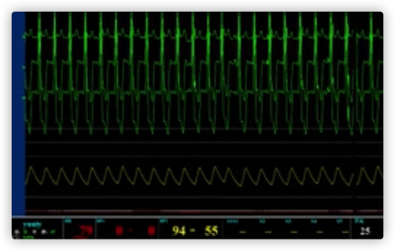The height and width of the screenshot is (251, 395).
Task: Click the first gray icon in the status panel
Action: [x=17, y=232]
